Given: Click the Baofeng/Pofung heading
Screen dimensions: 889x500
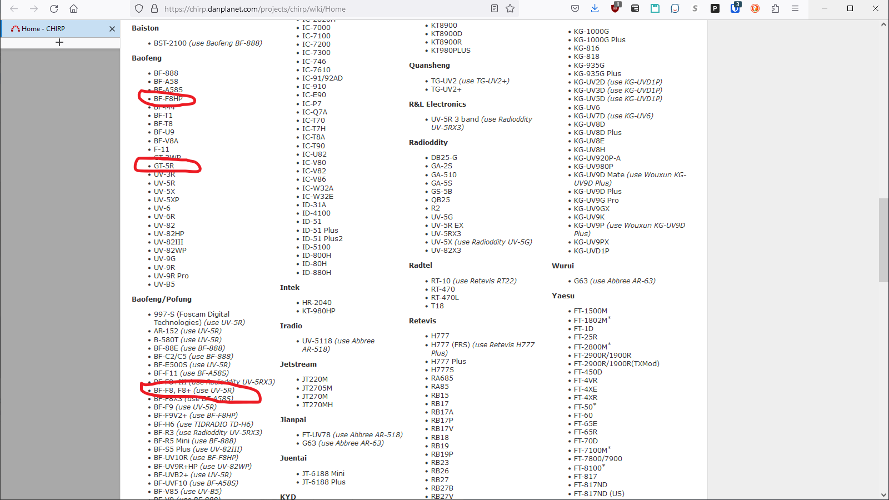Looking at the screenshot, I should [162, 299].
